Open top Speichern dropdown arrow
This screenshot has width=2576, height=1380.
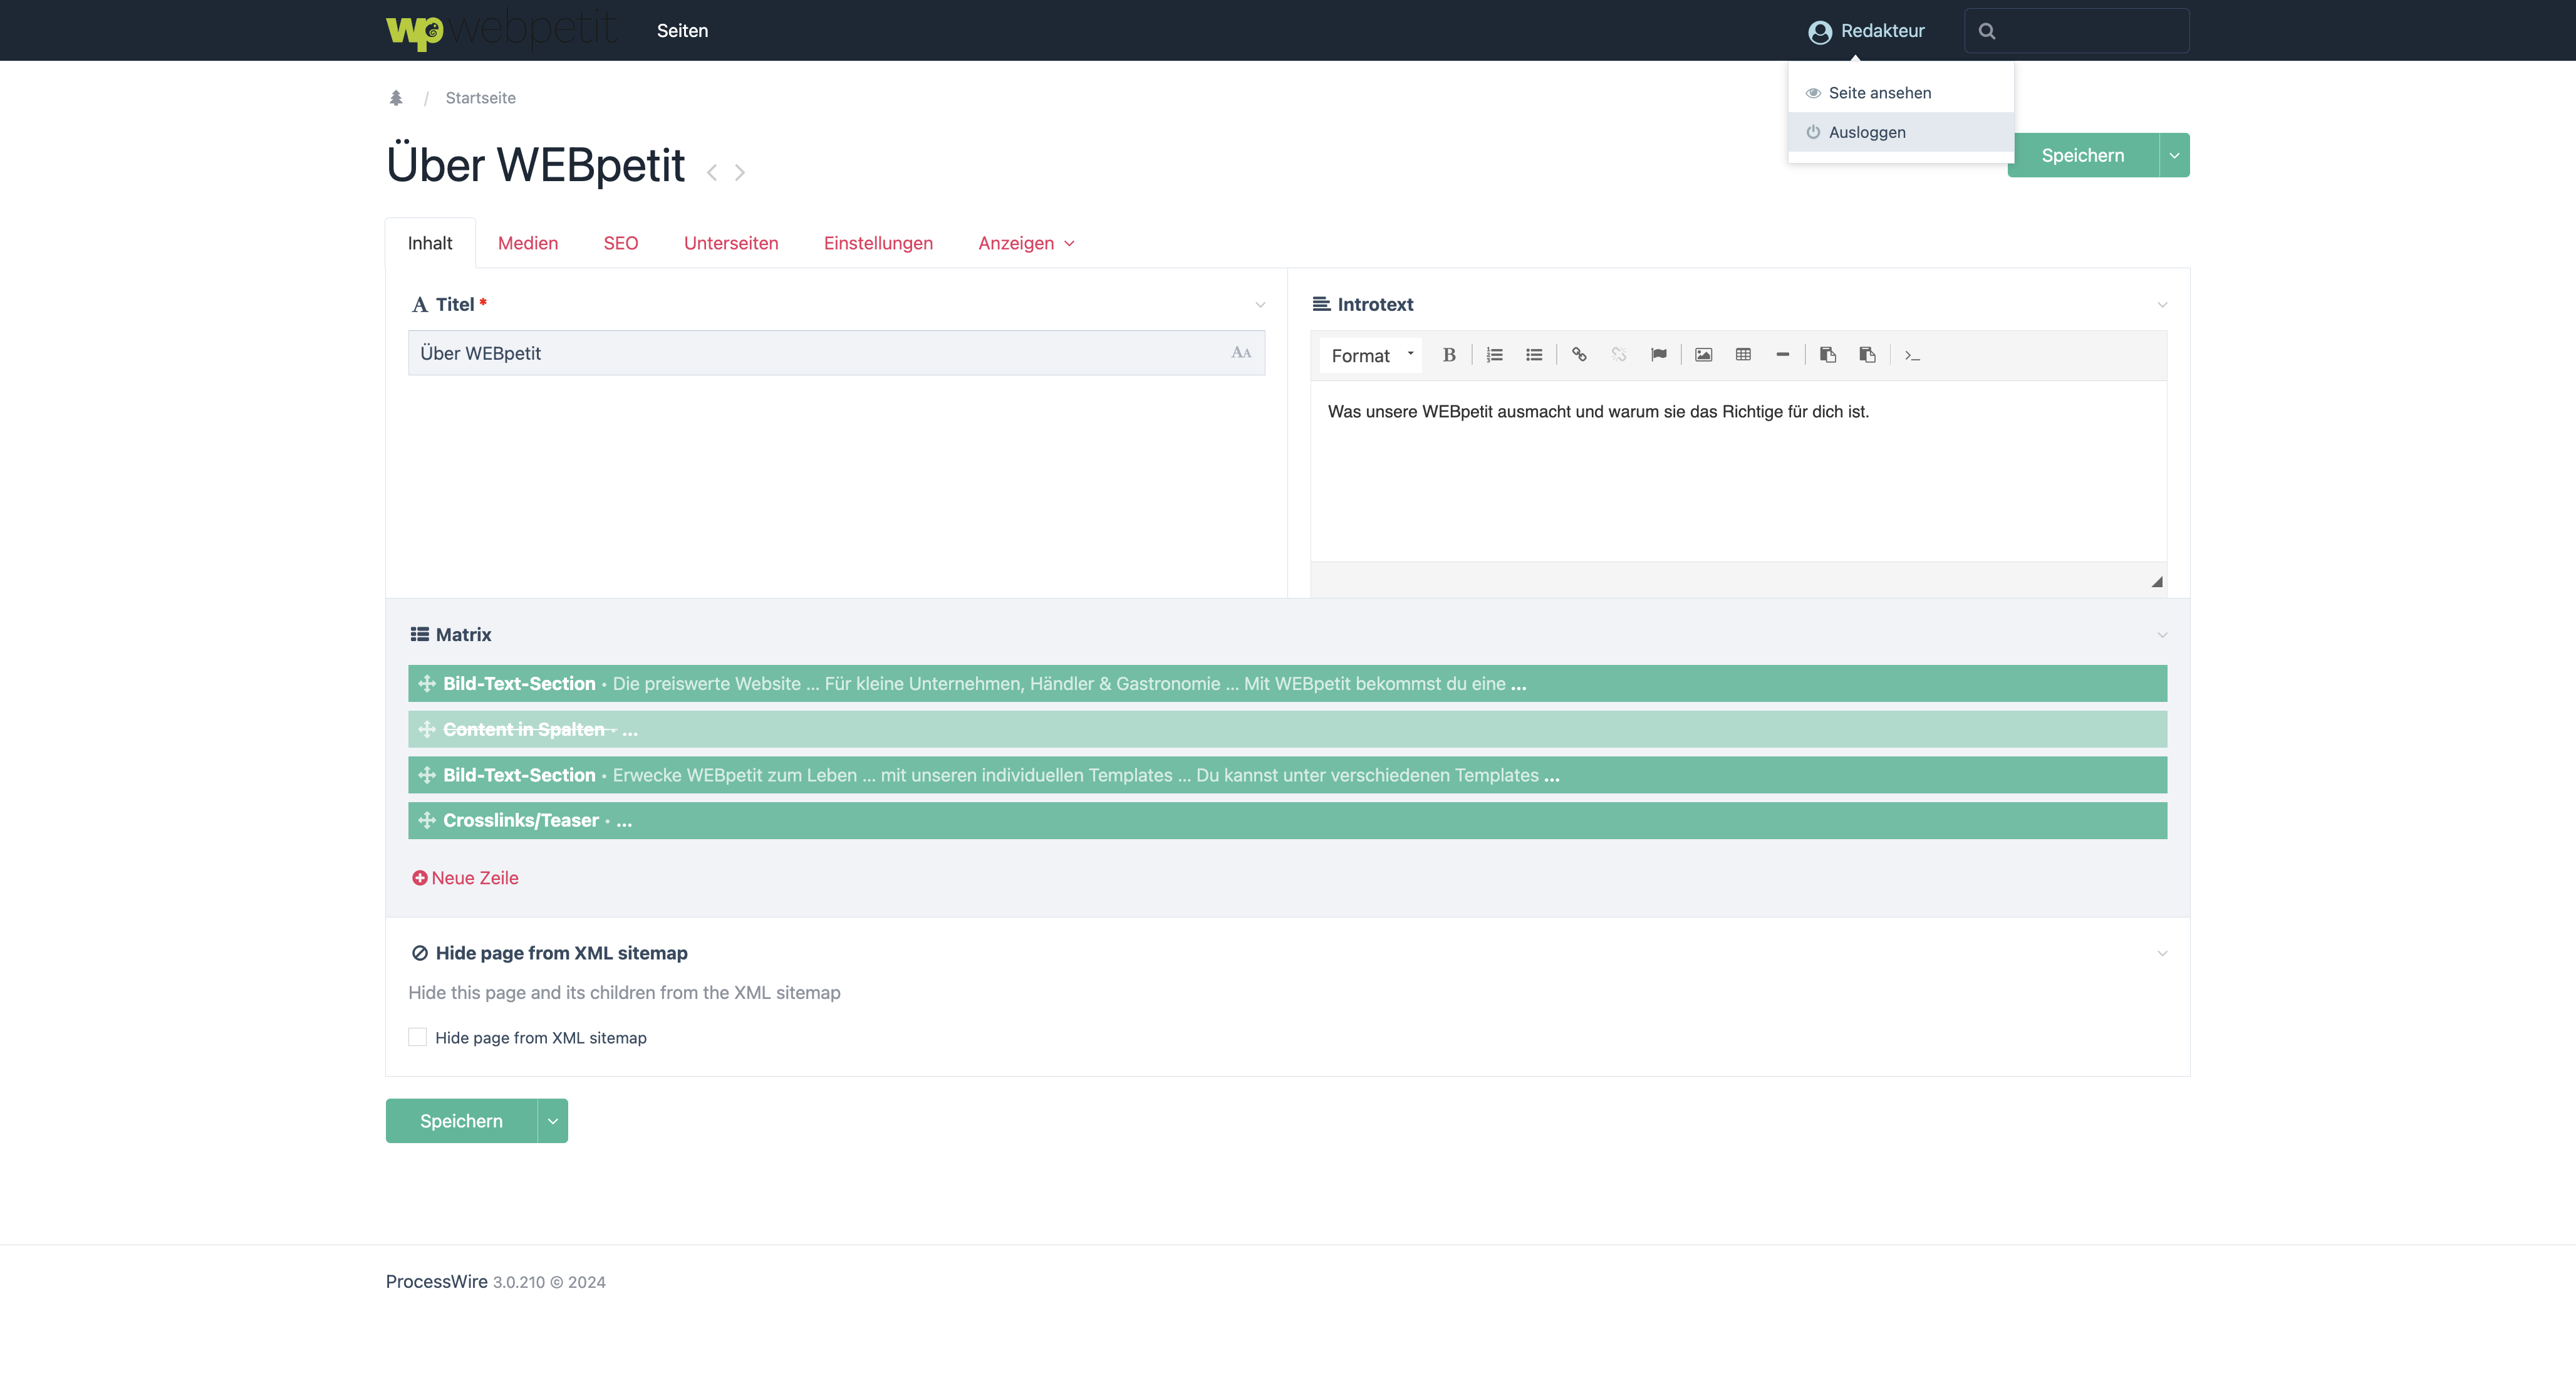point(2174,155)
